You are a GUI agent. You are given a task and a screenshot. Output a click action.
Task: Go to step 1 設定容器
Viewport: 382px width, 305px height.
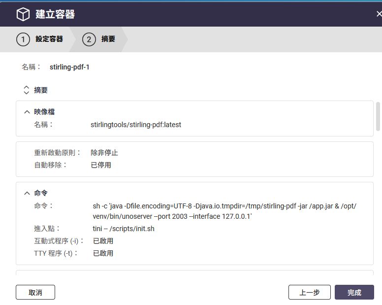tap(40, 39)
